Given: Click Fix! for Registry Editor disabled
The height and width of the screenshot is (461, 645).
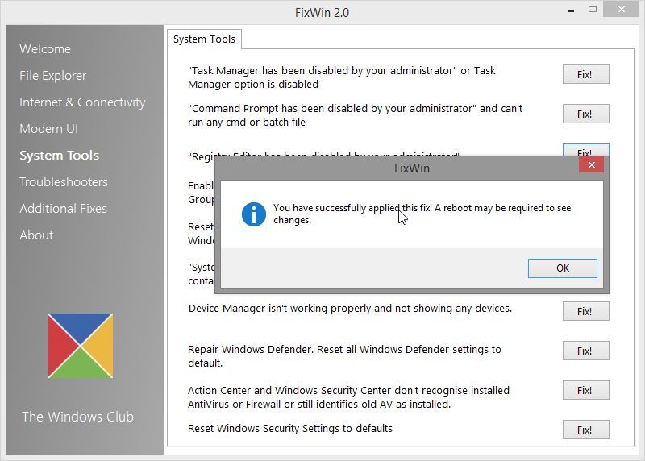Looking at the screenshot, I should tap(585, 151).
